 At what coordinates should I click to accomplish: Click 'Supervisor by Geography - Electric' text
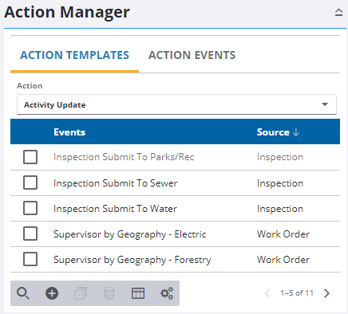[130, 234]
